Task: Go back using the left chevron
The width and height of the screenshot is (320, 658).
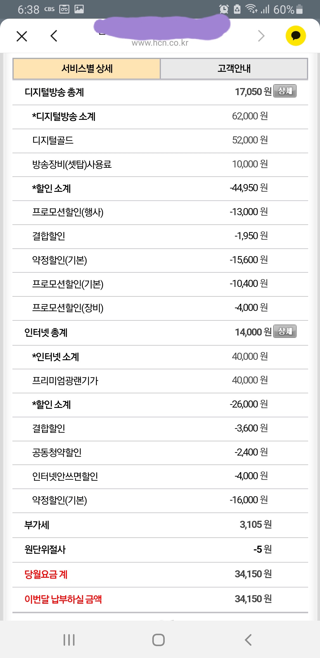Action: coord(54,36)
